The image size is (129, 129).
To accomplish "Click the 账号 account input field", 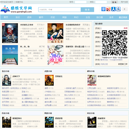I will click(81, 2).
